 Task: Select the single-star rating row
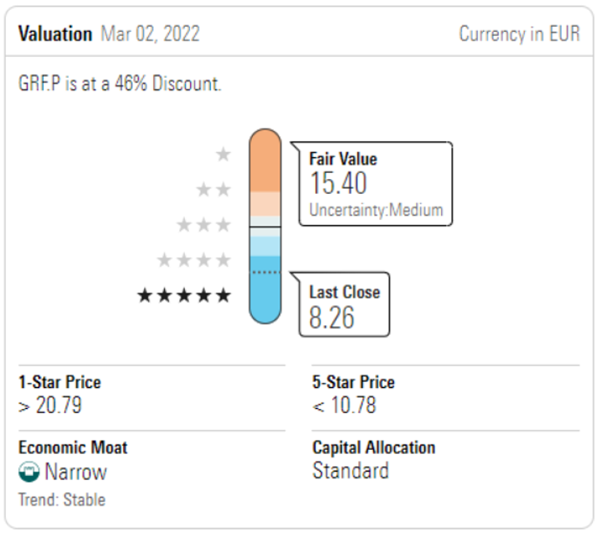(223, 155)
